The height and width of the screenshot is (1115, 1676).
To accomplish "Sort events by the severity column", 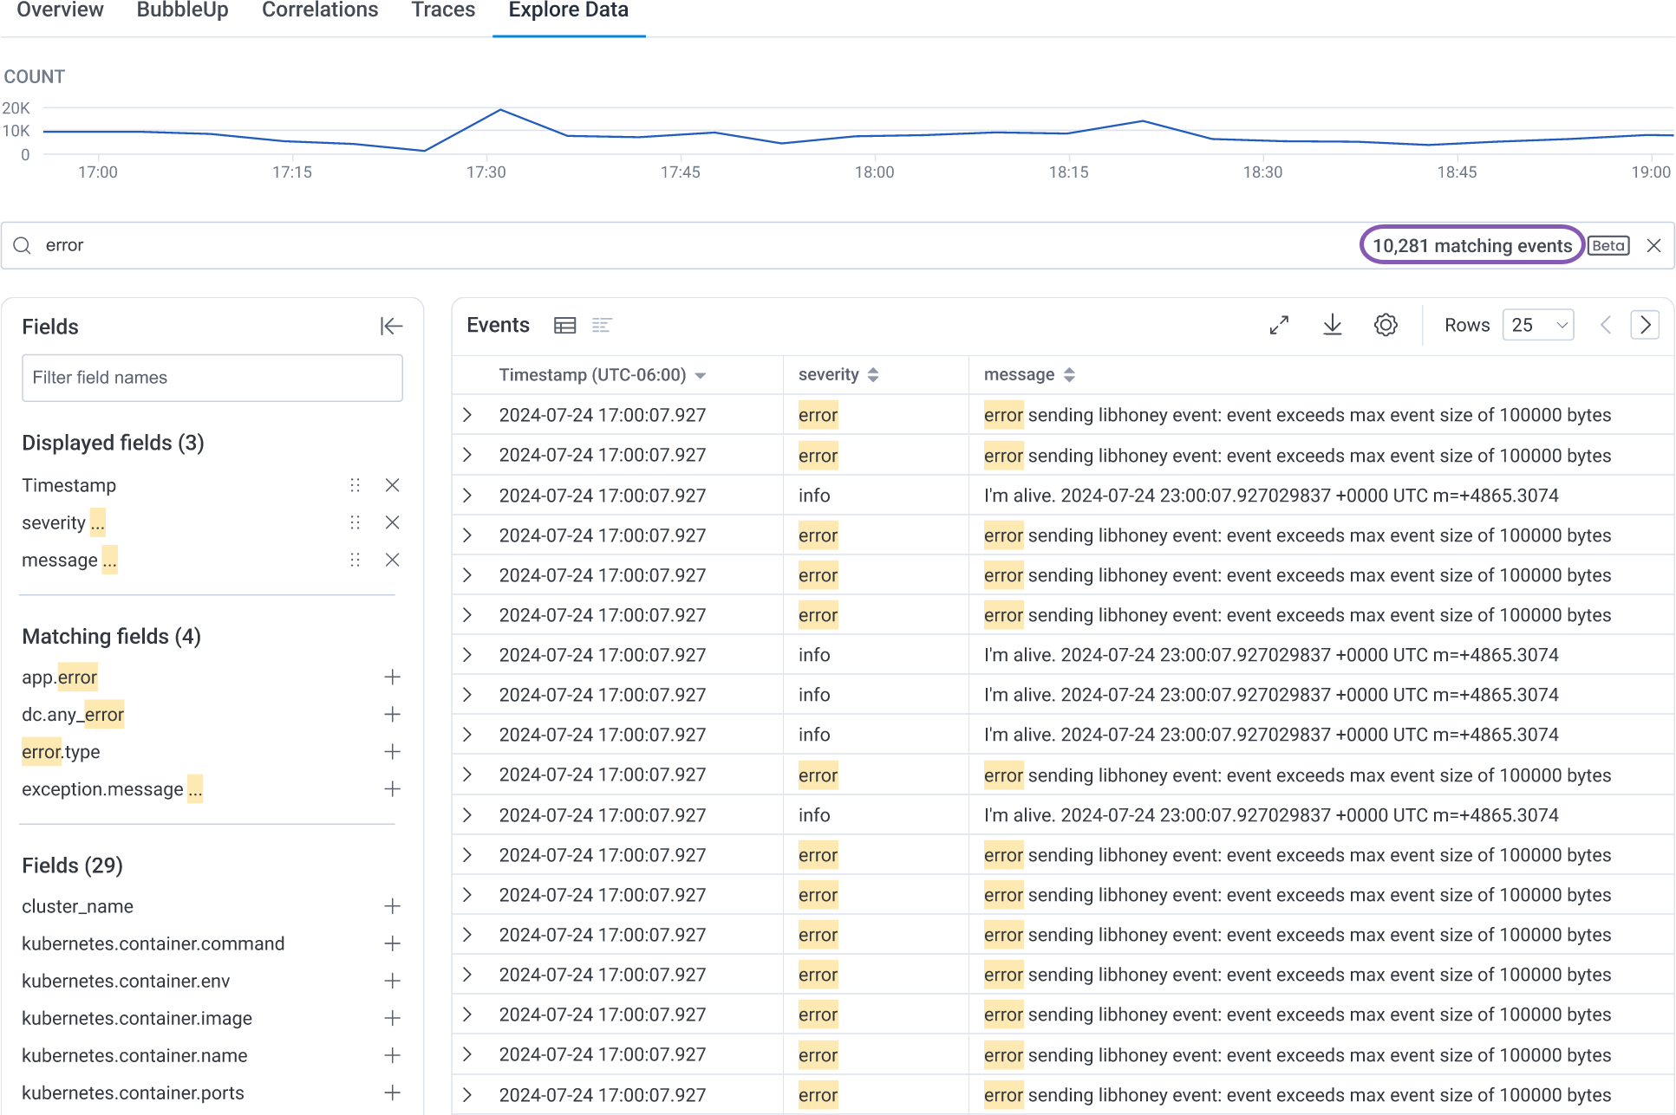I will pyautogui.click(x=872, y=374).
